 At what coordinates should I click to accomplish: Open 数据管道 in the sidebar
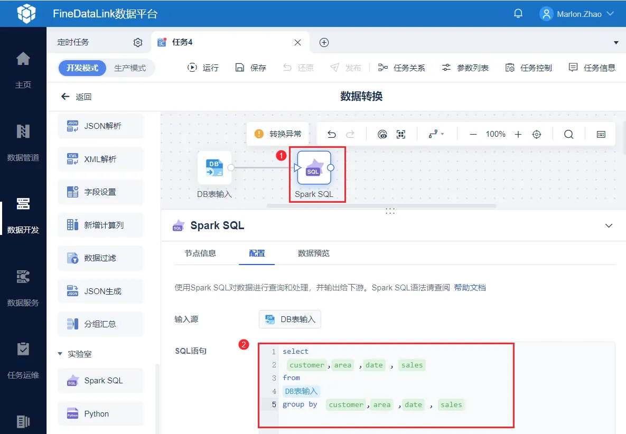tap(23, 143)
